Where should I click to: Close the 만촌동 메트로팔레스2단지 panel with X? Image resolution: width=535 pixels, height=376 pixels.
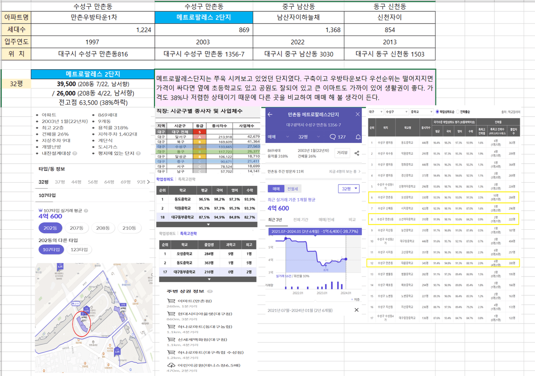point(358,114)
